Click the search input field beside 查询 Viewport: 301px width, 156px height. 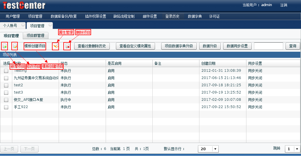coord(268,46)
